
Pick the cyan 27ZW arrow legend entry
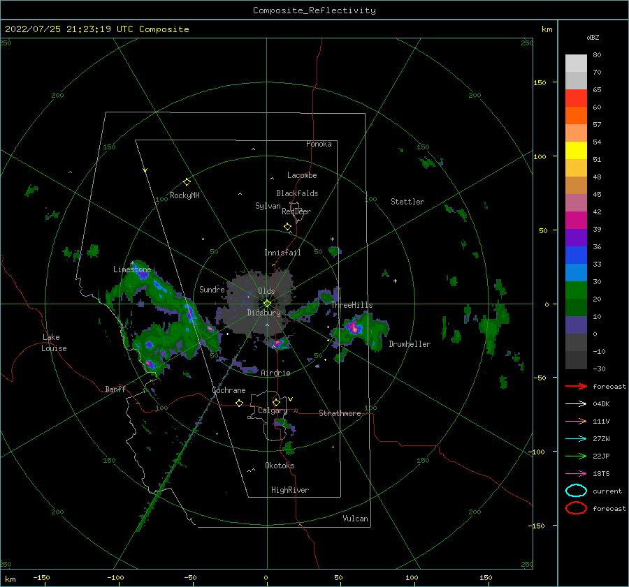576,439
